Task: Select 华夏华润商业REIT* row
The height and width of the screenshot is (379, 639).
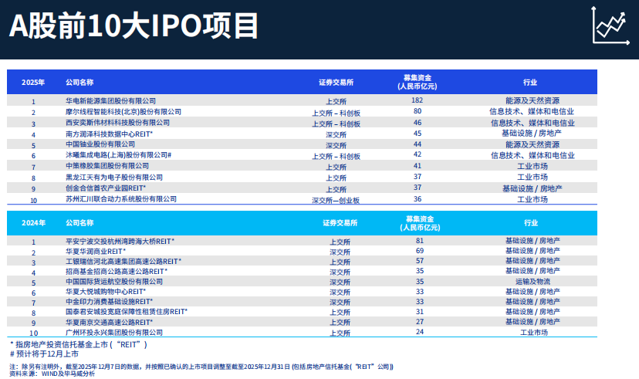Action: [96, 252]
